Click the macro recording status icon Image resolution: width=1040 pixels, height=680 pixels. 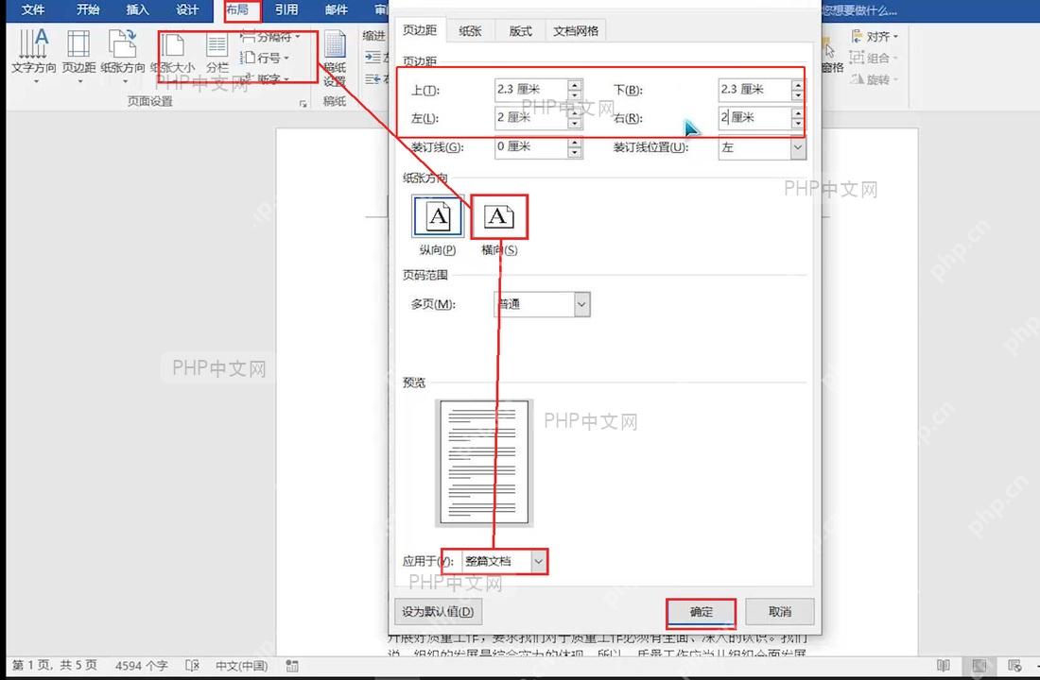(x=292, y=666)
